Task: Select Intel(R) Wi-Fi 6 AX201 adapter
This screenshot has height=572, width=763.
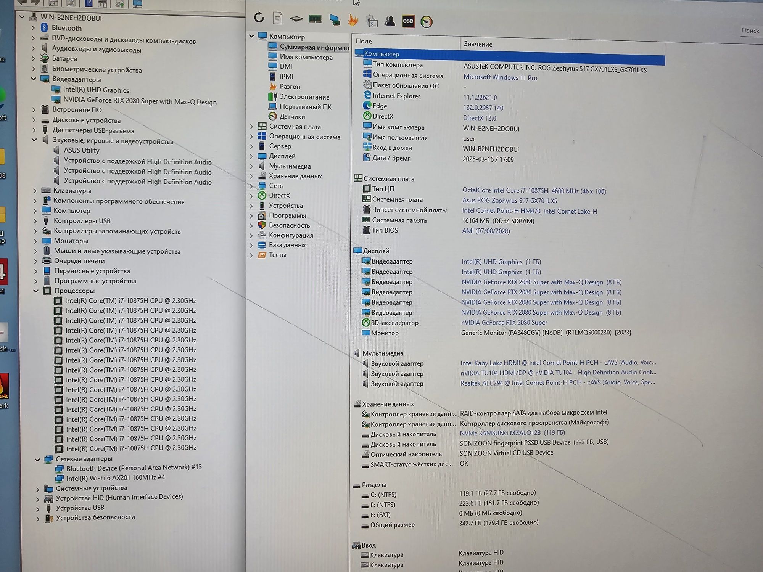Action: [116, 477]
